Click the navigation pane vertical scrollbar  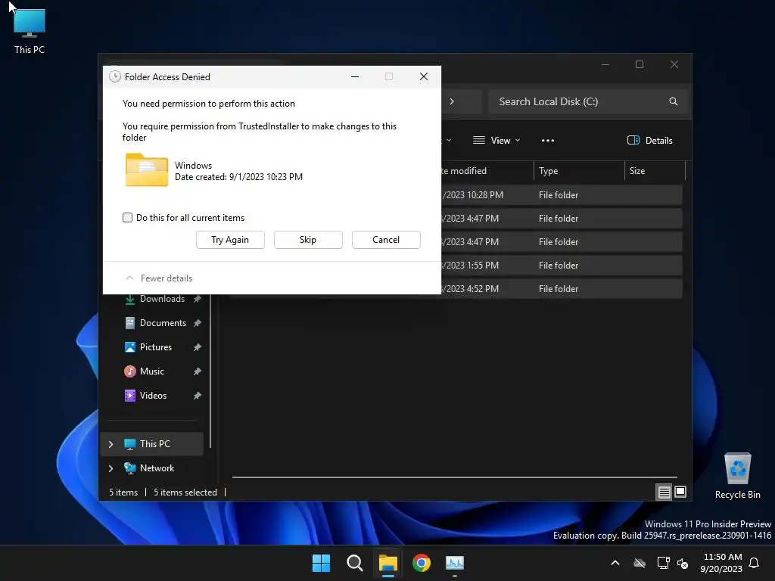click(210, 371)
